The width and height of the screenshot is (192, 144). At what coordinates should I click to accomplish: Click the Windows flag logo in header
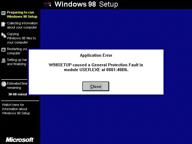[x=47, y=4]
